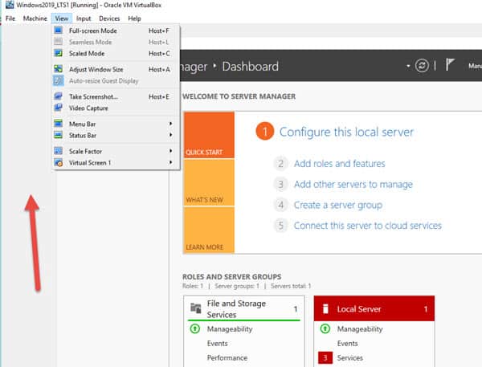Expand the Menu Bar submenu arrow
Screen dimensions: 482x367
(x=170, y=124)
